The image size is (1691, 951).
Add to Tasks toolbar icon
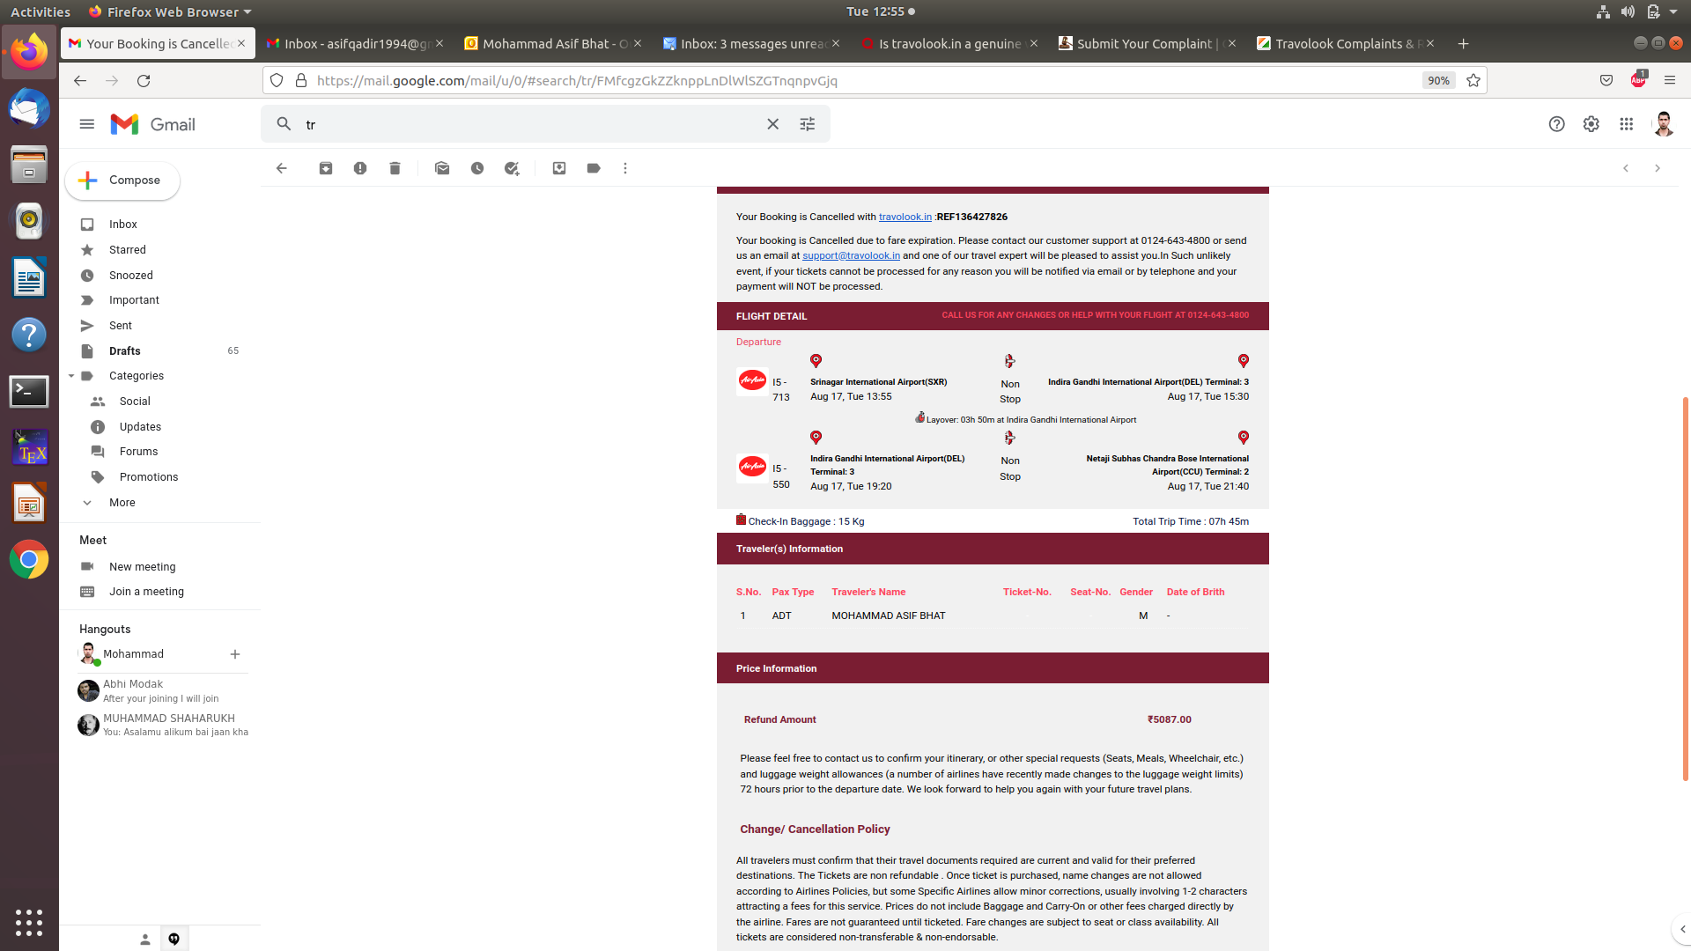(512, 168)
